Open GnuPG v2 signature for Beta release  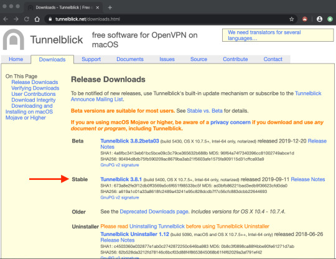pyautogui.click(x=119, y=165)
